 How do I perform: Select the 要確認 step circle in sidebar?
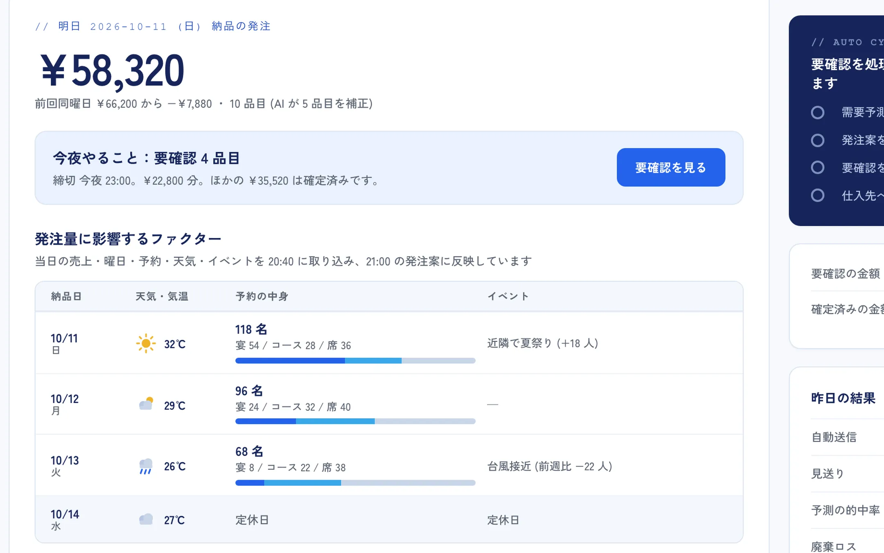pos(817,167)
